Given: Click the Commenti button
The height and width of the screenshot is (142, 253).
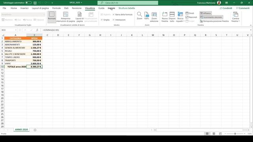Looking at the screenshot, I should (x=243, y=8).
